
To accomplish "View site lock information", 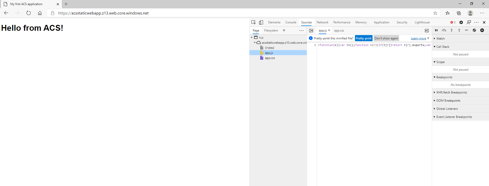I will point(53,13).
